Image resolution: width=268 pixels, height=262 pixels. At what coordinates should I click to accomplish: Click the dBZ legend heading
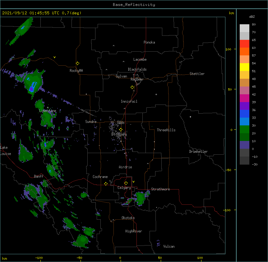(x=252, y=16)
